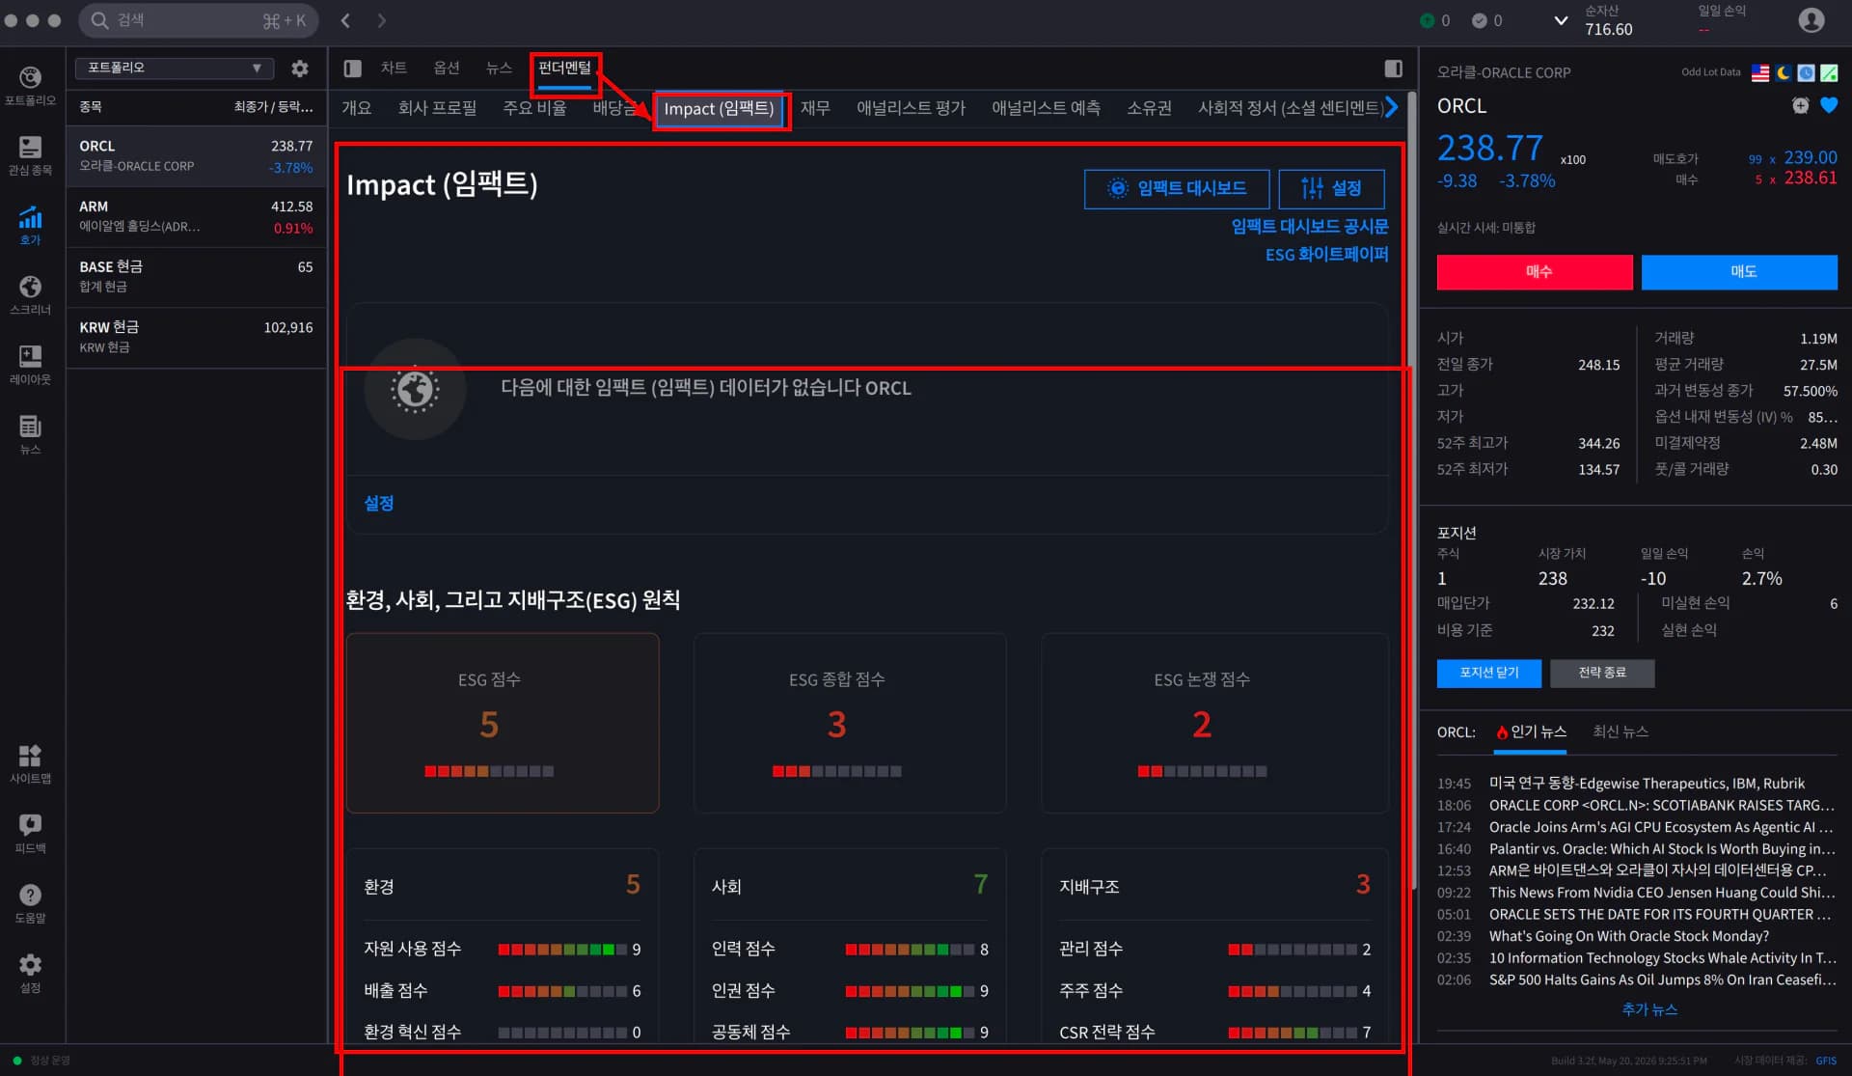The height and width of the screenshot is (1076, 1852).
Task: Switch to the 옵션 tab
Action: tap(447, 68)
